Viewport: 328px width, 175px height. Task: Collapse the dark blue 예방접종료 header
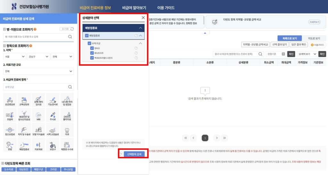tap(140, 28)
